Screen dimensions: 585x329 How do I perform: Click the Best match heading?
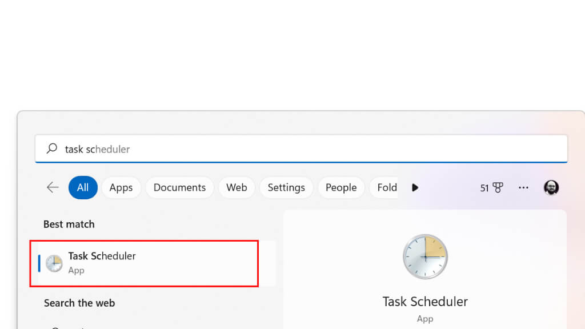[x=69, y=224]
